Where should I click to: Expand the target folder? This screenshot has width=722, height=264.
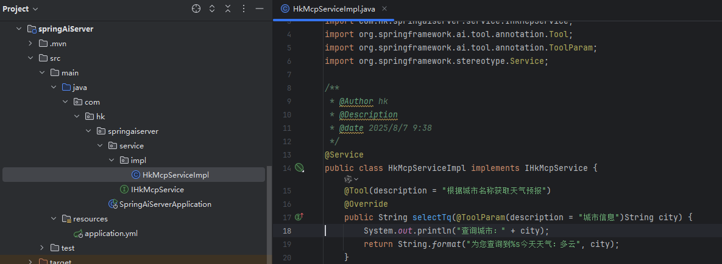pyautogui.click(x=30, y=262)
